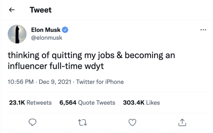213x133 pixels.
Task: View the 23.1K Retweets list
Action: pos(30,103)
